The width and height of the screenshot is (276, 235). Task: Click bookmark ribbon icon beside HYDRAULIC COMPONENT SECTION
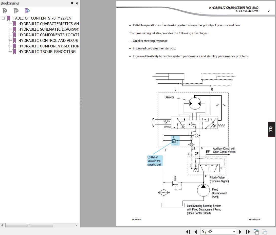pyautogui.click(x=14, y=46)
